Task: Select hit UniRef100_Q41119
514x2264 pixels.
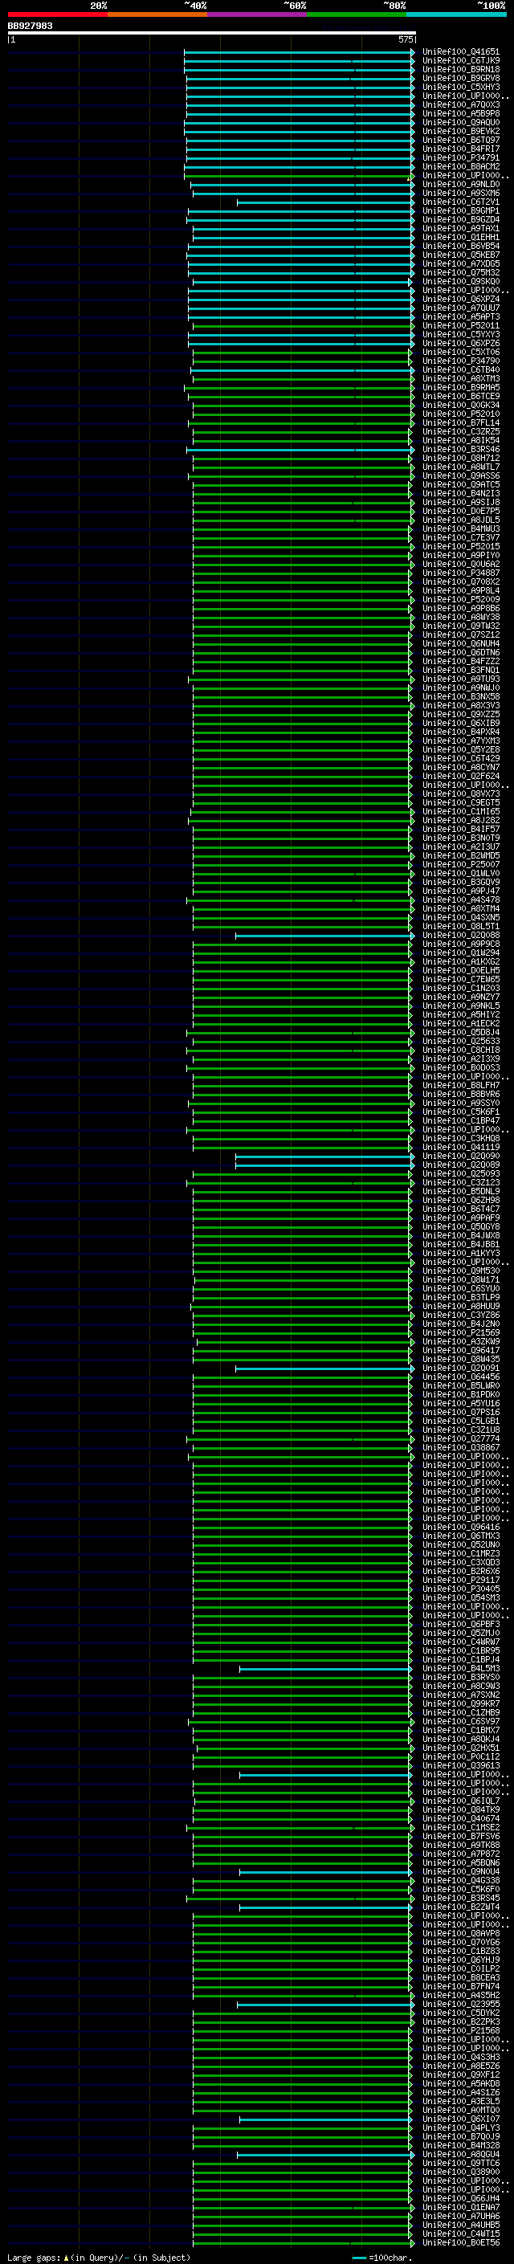Action: (x=460, y=1147)
